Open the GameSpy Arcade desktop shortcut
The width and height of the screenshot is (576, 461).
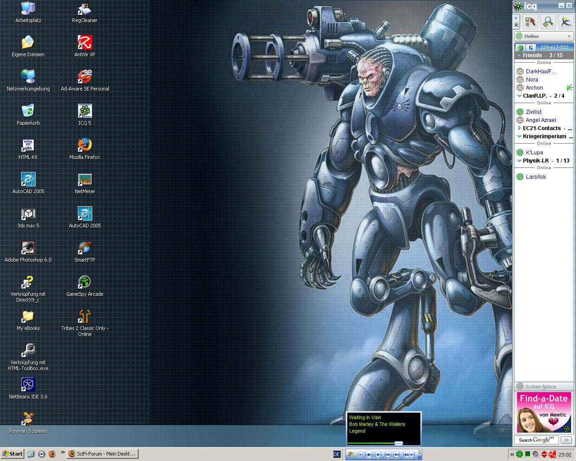click(x=85, y=282)
